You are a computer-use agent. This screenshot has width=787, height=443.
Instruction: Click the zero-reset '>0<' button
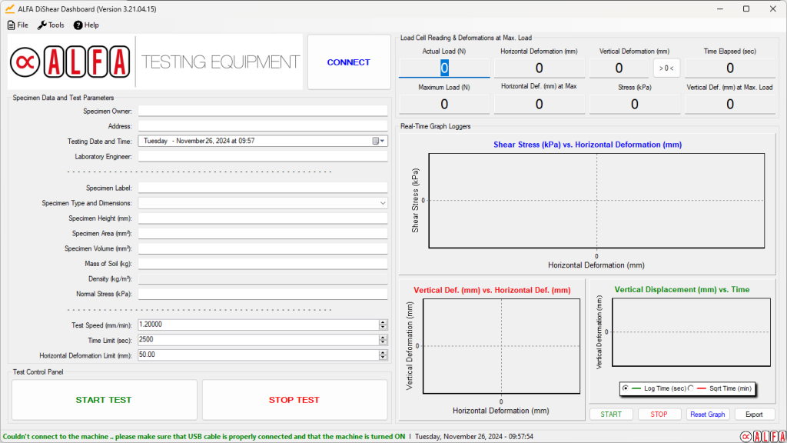[666, 68]
